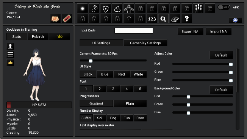This screenshot has height=139, width=247.
Task: Set progressbars to Gradient
Action: [x=96, y=103]
